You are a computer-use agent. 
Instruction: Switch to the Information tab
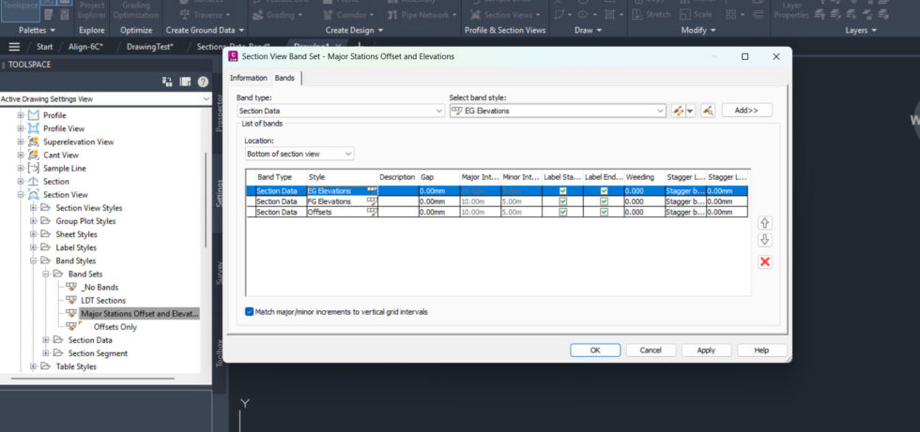[248, 78]
